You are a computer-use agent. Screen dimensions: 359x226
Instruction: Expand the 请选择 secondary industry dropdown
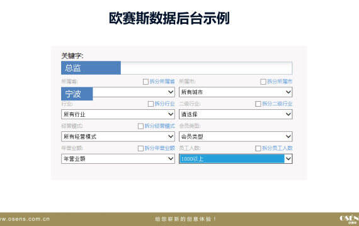[236, 114]
